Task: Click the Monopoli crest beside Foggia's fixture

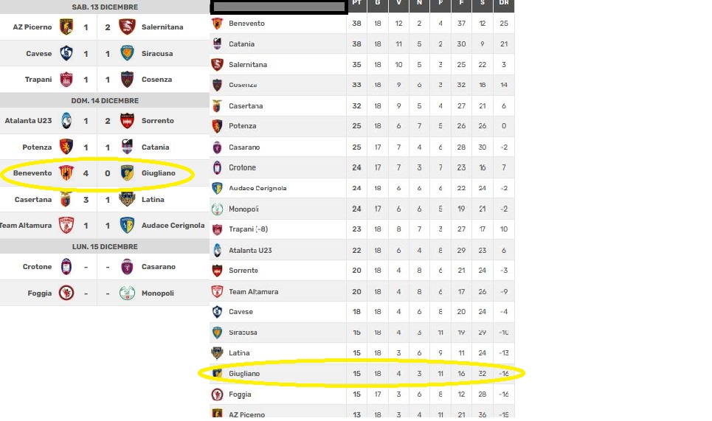Action: (x=128, y=293)
